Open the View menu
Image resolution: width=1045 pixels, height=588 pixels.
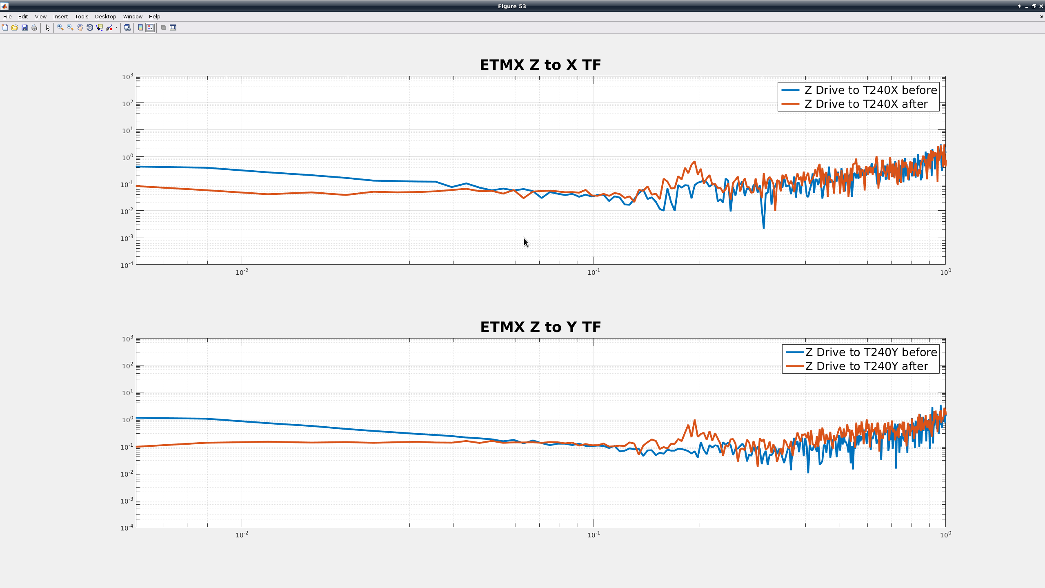pyautogui.click(x=40, y=16)
